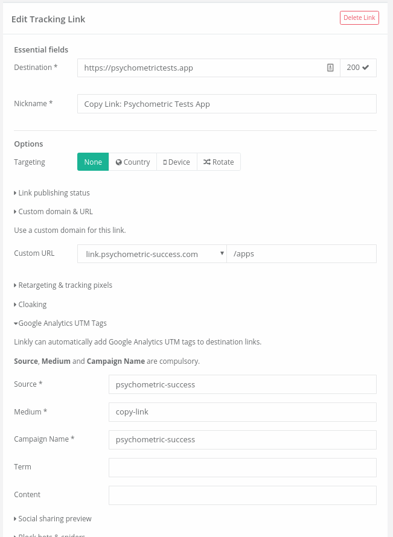Expand the Cloaking section
This screenshot has height=537, width=393.
(32, 305)
